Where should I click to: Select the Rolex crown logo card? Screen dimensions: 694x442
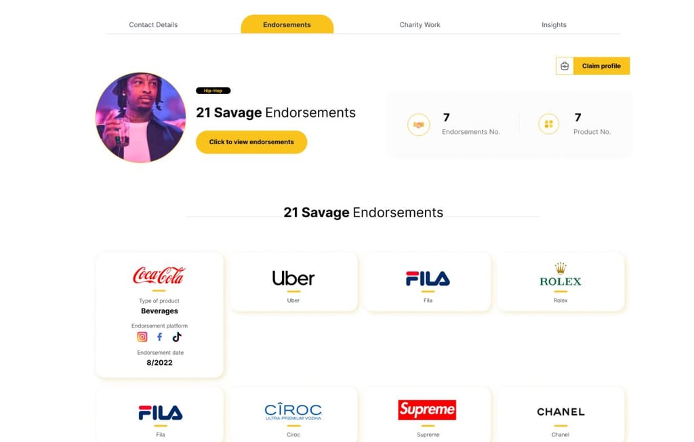pyautogui.click(x=560, y=282)
